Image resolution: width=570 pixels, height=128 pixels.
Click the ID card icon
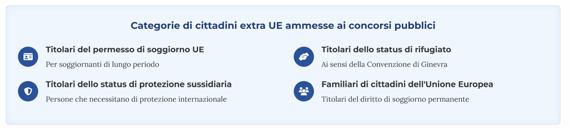[28, 57]
